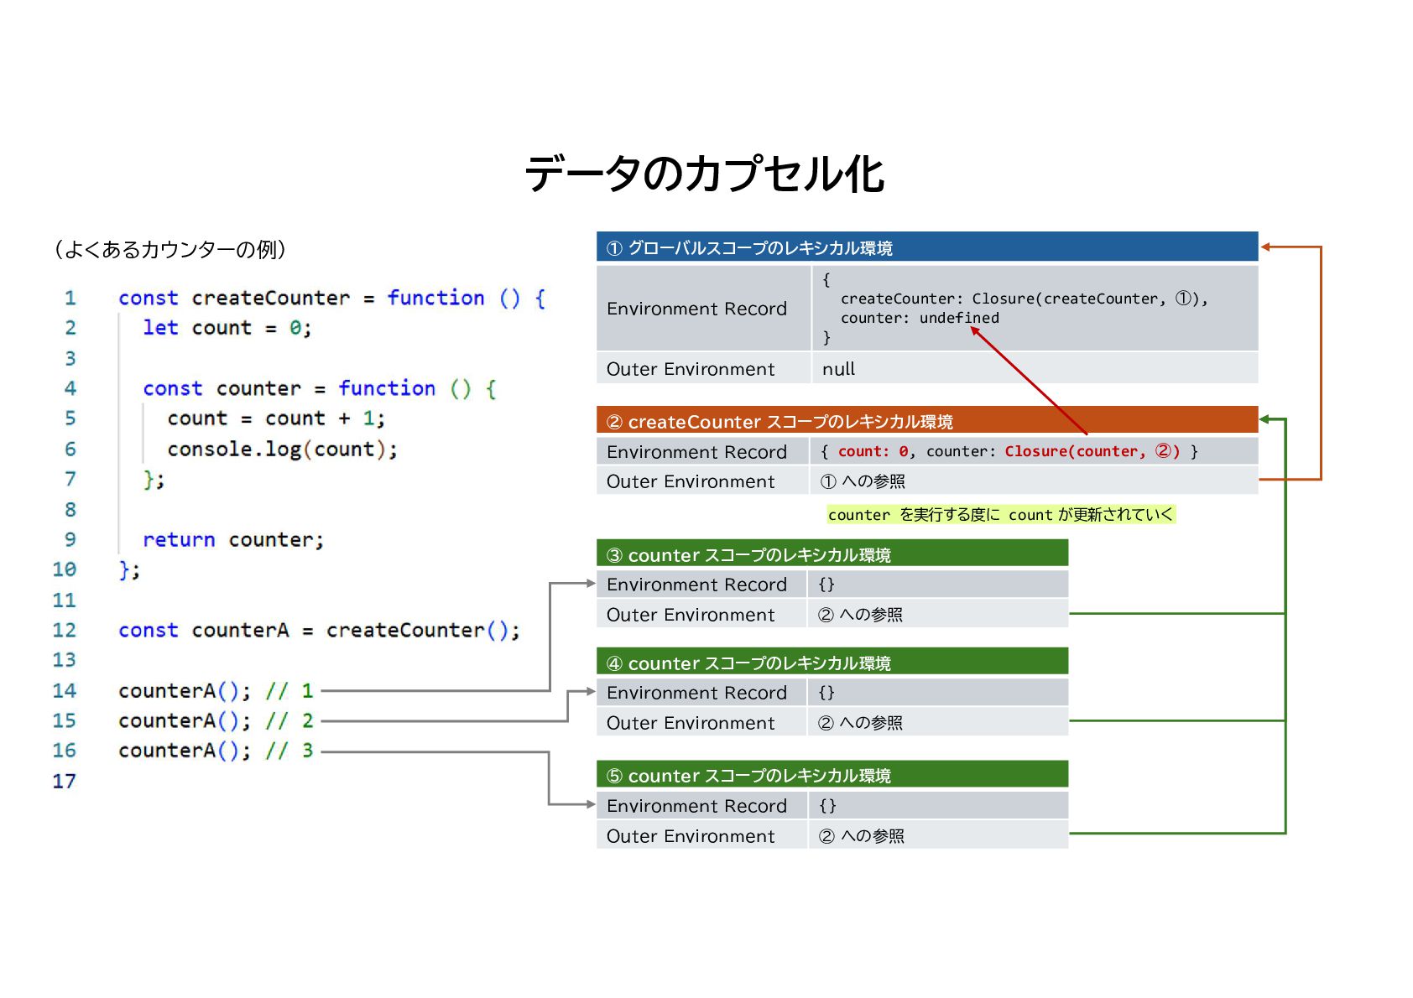The image size is (1413, 998).
Task: Click the let count = 0 line
Action: 227,328
